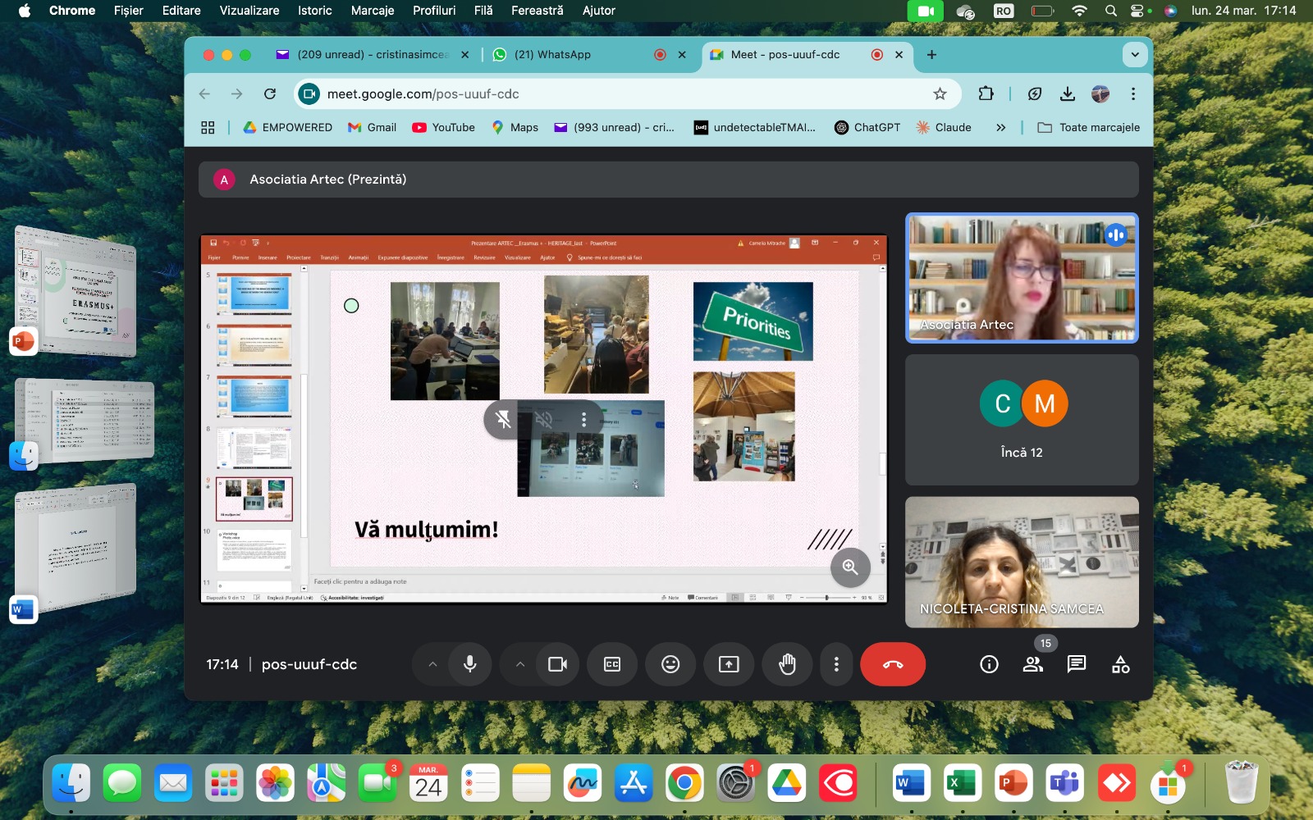
Task: Toggle closed captions
Action: (612, 664)
